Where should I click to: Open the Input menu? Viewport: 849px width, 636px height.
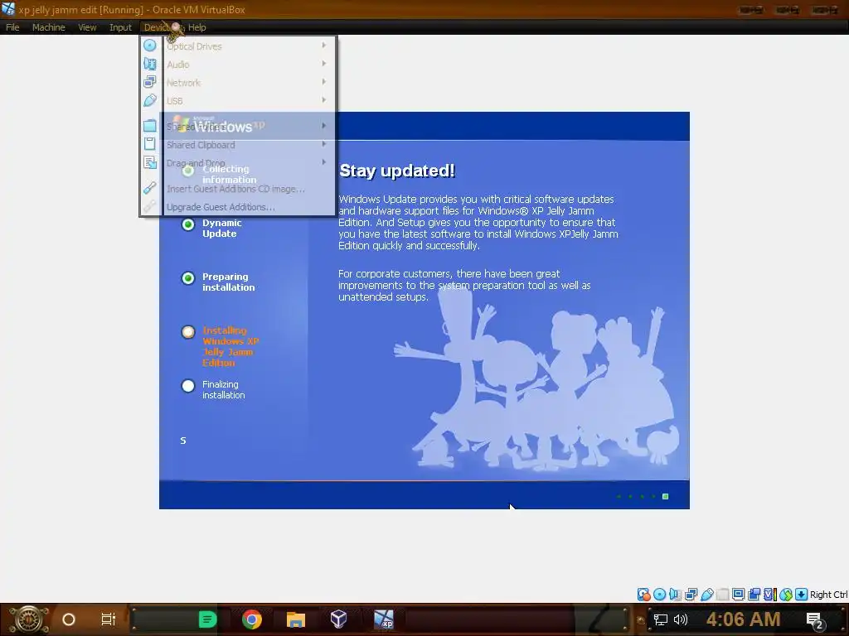[120, 27]
